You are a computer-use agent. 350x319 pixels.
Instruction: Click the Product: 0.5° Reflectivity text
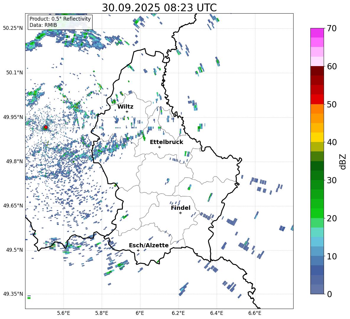(60, 19)
